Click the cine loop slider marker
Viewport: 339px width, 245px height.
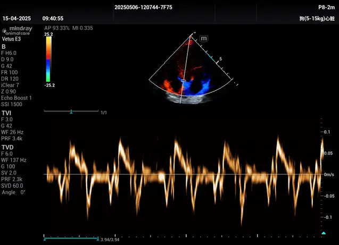tap(71, 112)
